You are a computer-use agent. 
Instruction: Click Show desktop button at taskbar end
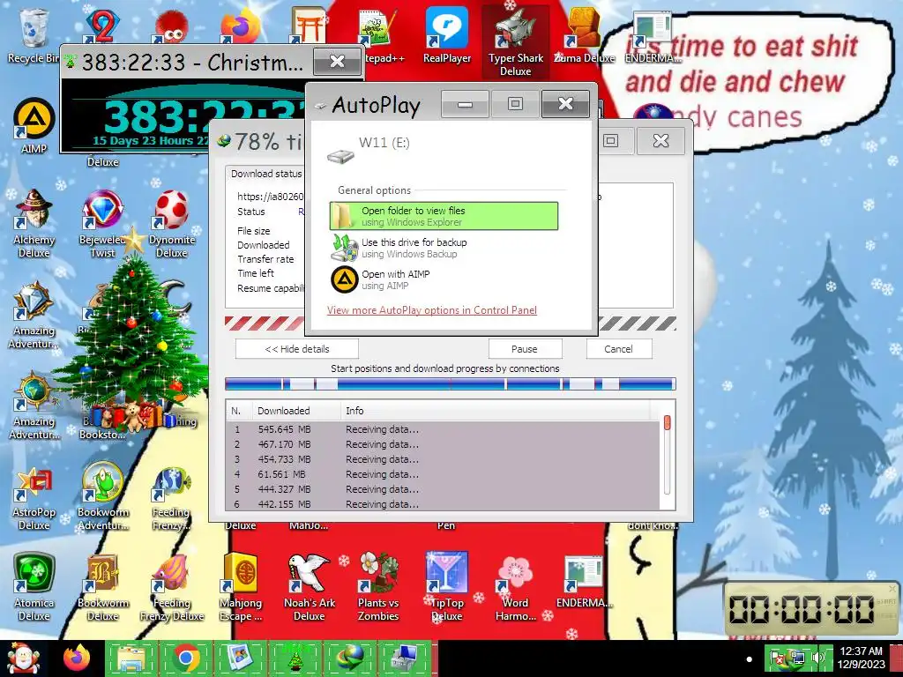tap(897, 658)
